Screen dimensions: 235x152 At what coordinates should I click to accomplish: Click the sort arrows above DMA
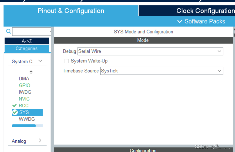(x=31, y=72)
